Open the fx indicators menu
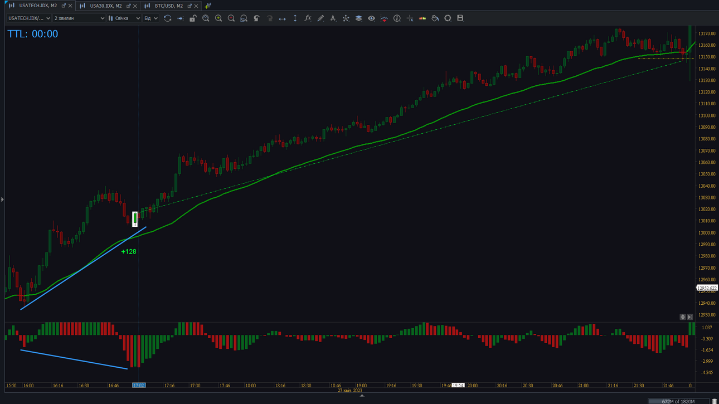719x404 pixels. [308, 18]
